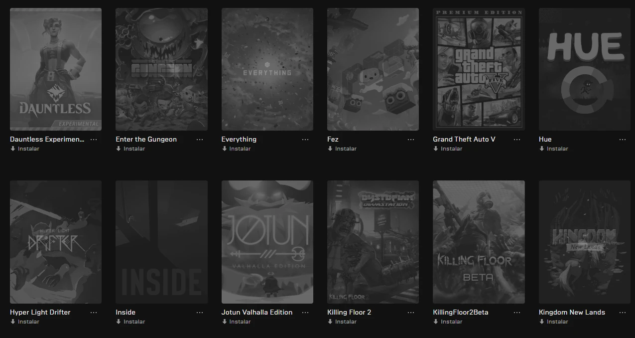Click download arrow icon under Kingdom New Lands
Image resolution: width=635 pixels, height=338 pixels.
541,322
